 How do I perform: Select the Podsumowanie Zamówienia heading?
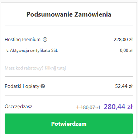(x=69, y=14)
